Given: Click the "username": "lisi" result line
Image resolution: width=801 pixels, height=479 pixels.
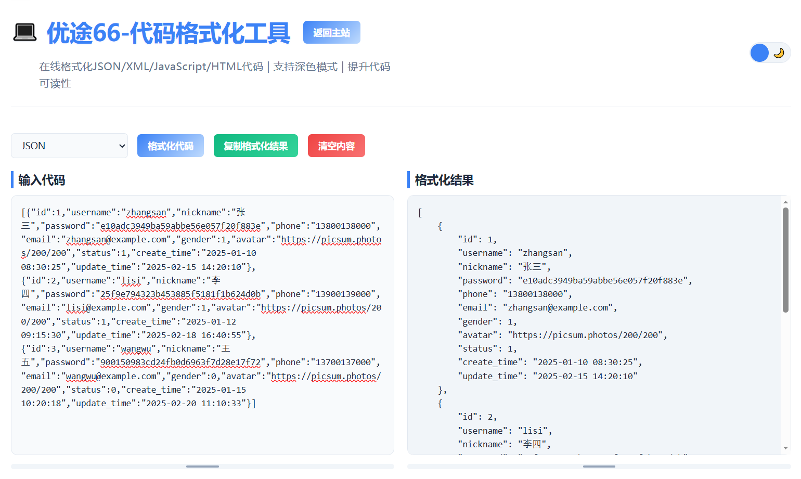Looking at the screenshot, I should (x=505, y=431).
